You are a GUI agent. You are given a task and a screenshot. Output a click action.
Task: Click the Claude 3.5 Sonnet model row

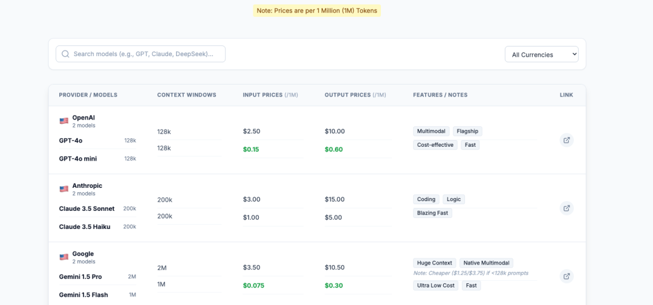point(97,208)
